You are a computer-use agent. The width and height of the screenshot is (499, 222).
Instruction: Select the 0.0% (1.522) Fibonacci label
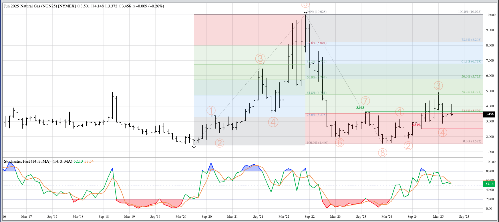472,141
